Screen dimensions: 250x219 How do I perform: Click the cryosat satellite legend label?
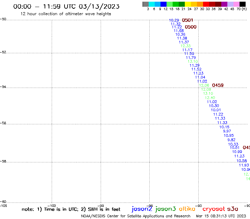(214, 209)
